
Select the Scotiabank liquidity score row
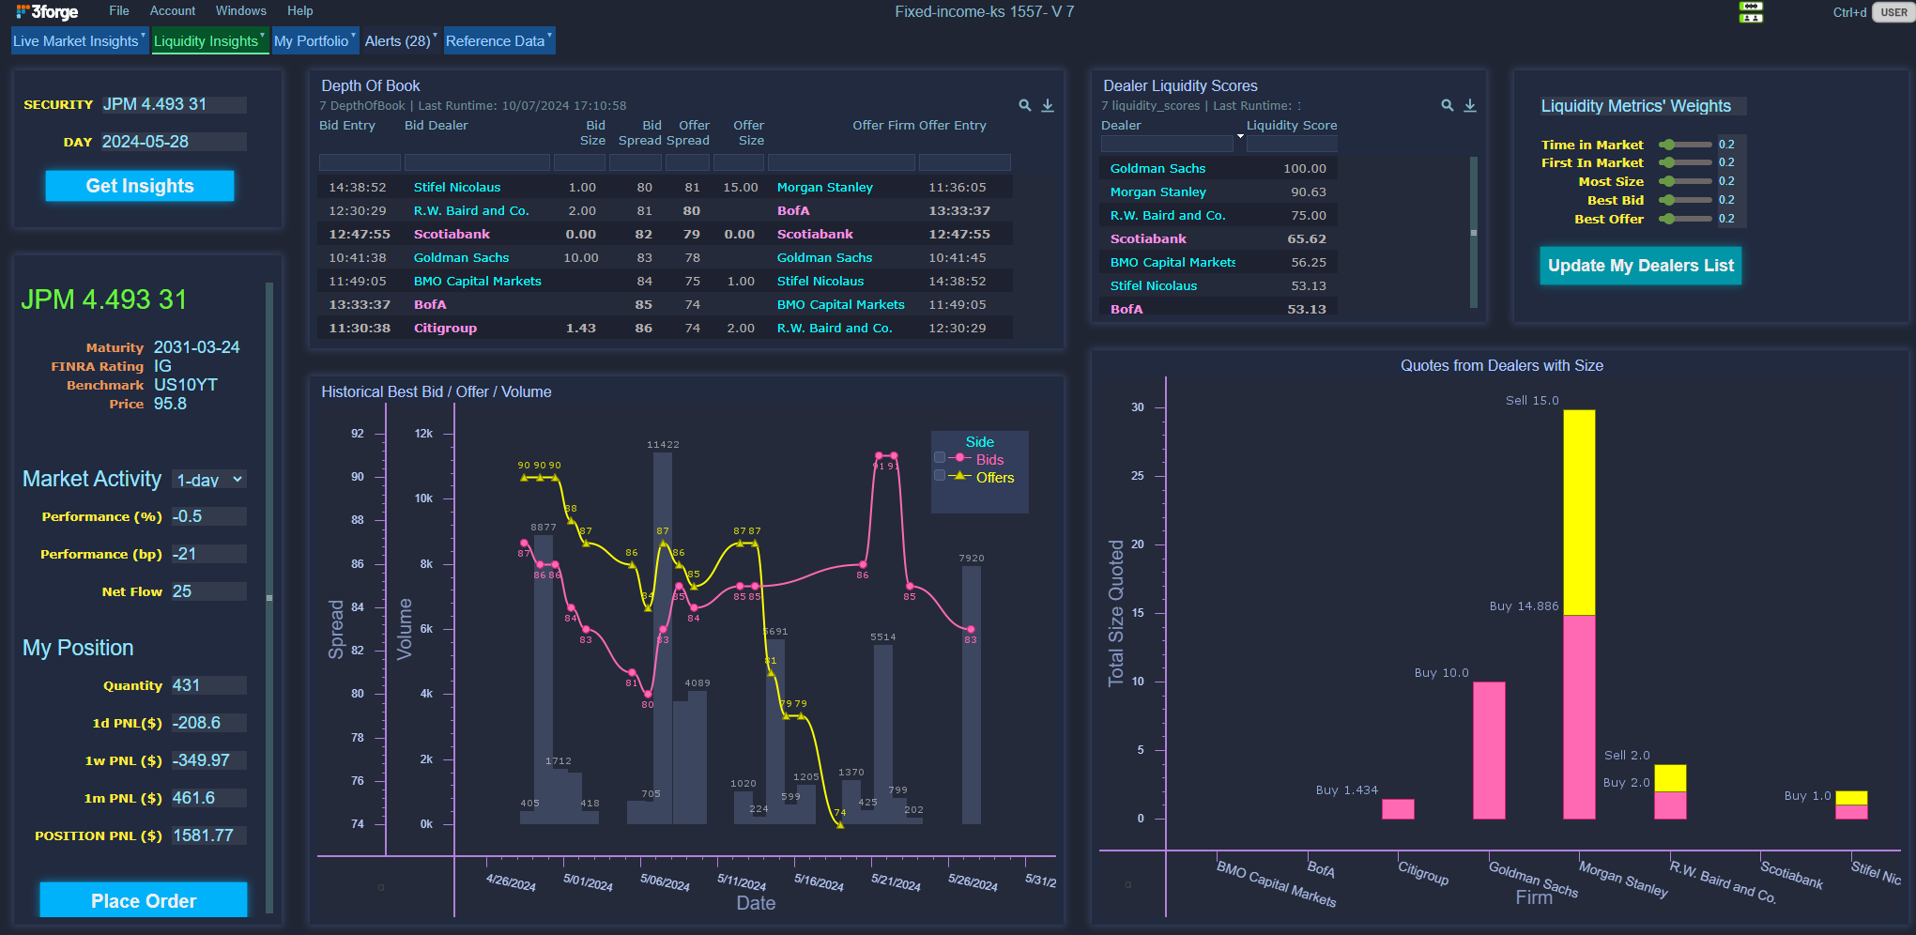[x=1219, y=238]
